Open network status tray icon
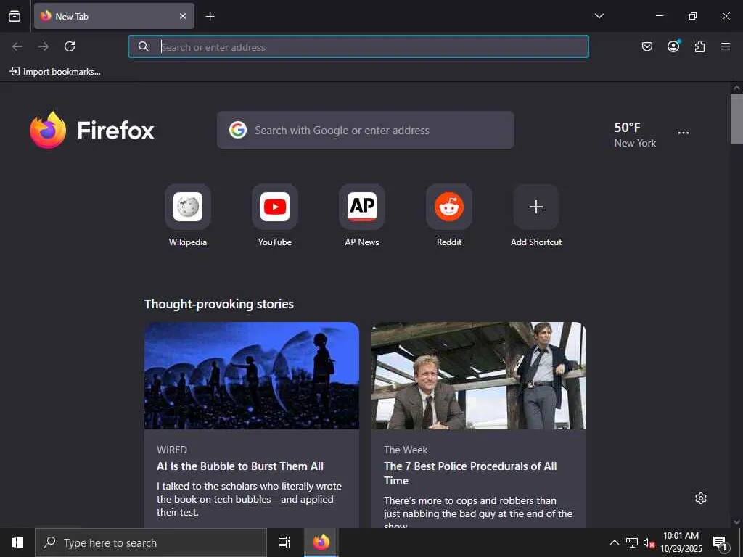 pos(632,542)
